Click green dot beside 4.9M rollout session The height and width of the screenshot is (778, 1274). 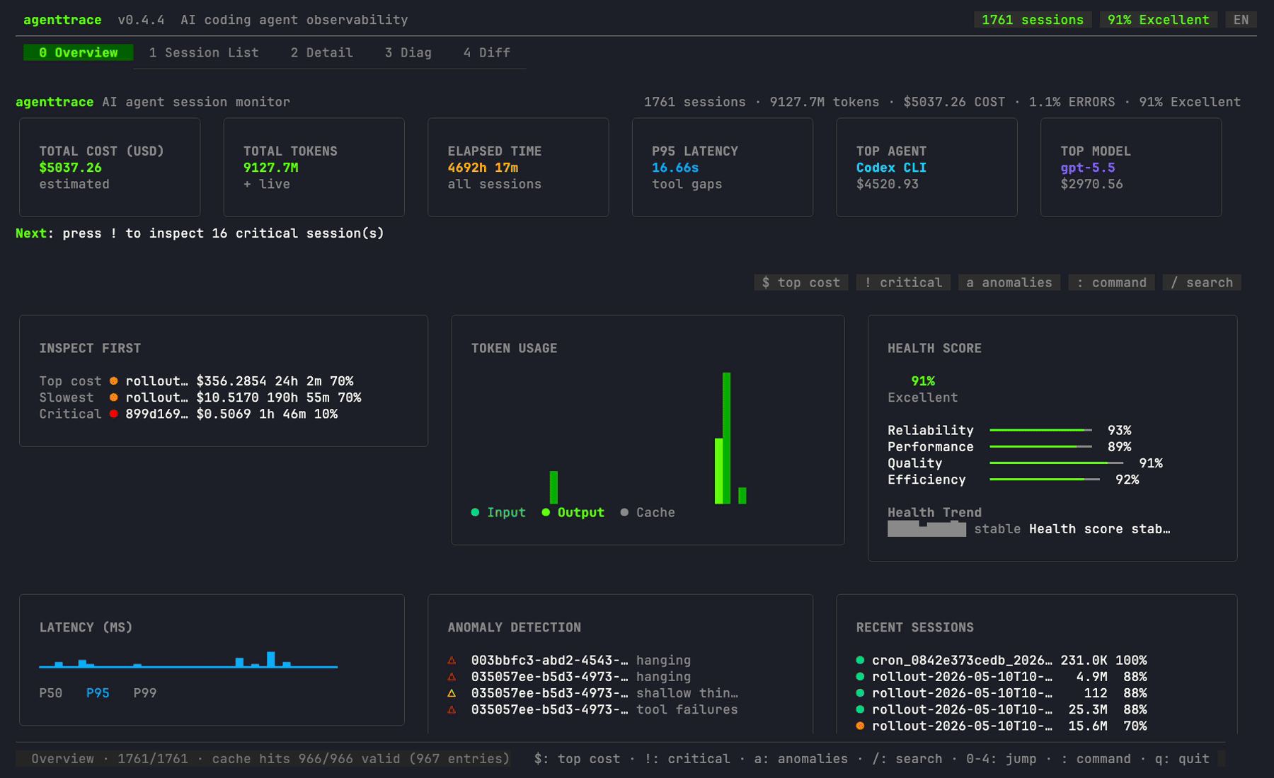pyautogui.click(x=860, y=676)
